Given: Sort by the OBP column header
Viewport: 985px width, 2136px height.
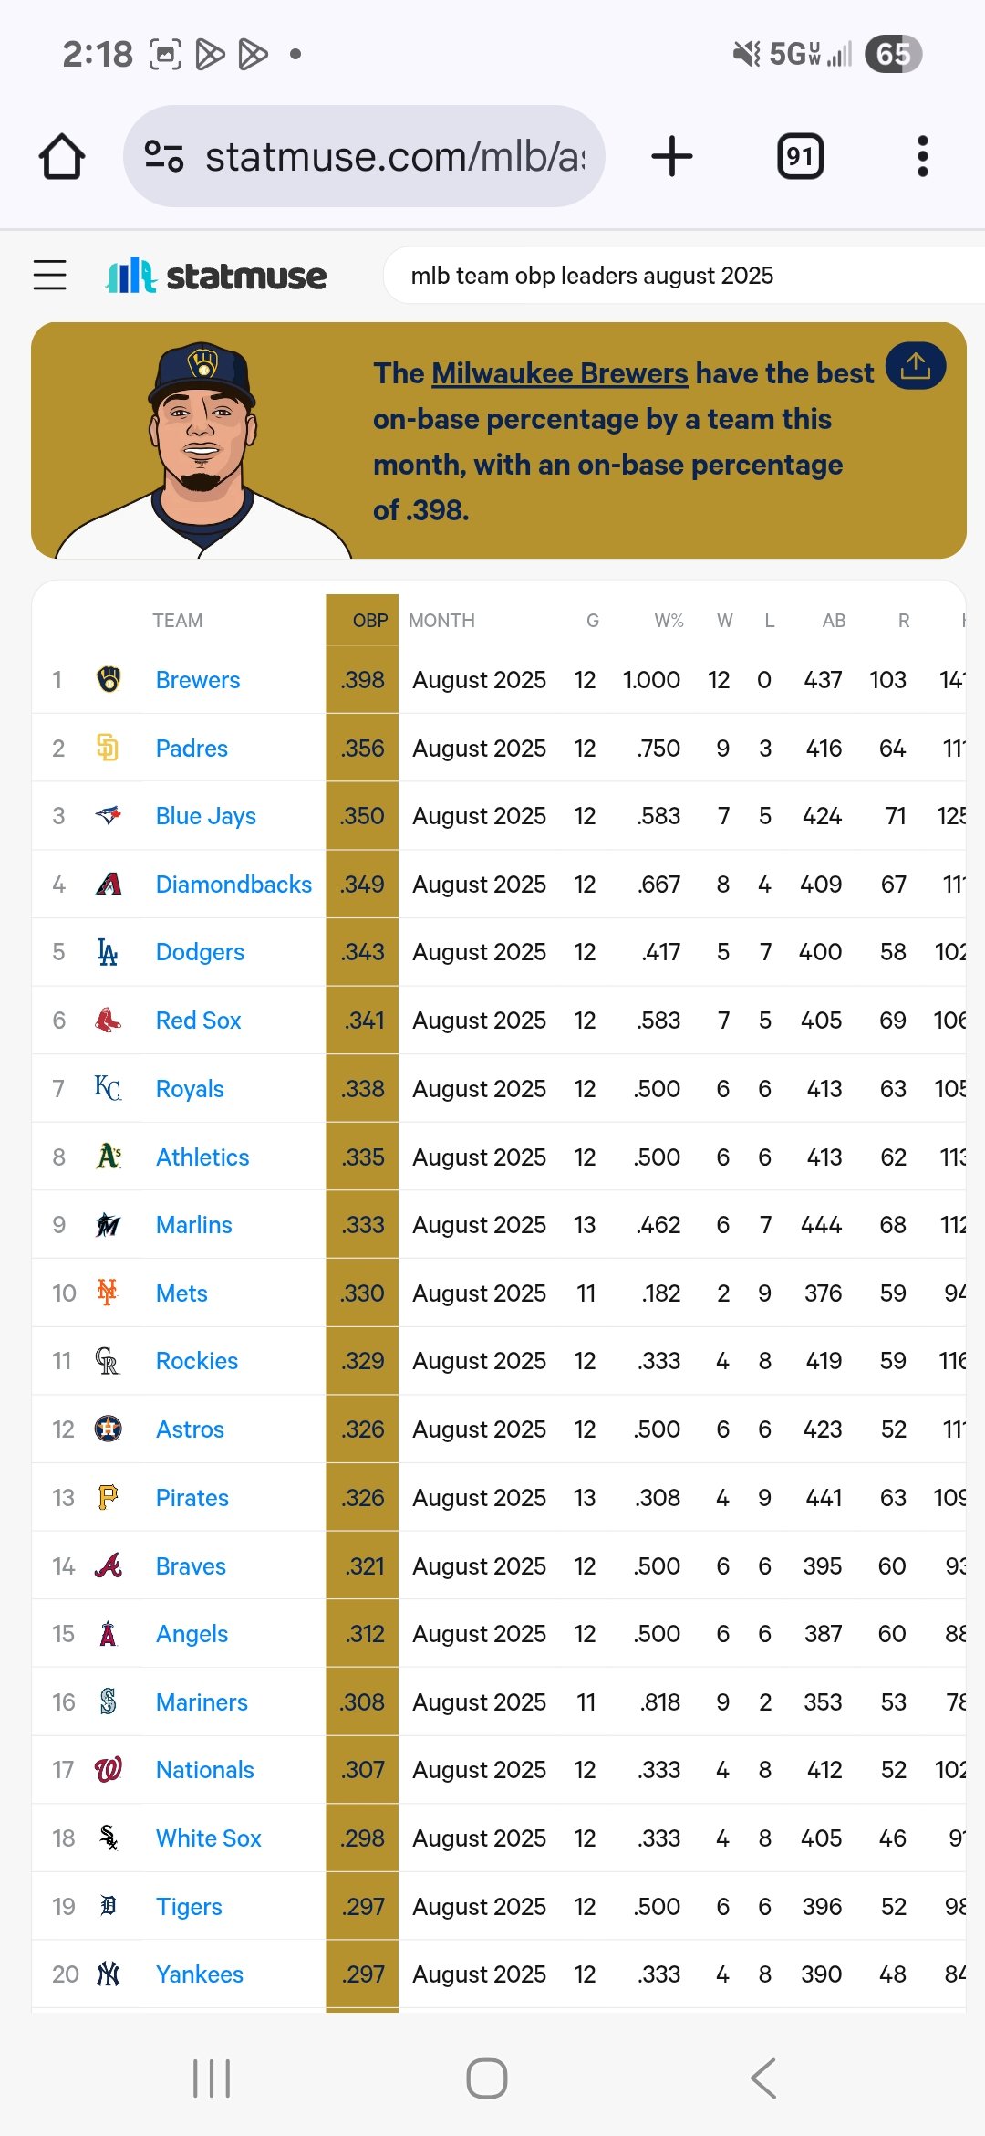Looking at the screenshot, I should pos(370,621).
